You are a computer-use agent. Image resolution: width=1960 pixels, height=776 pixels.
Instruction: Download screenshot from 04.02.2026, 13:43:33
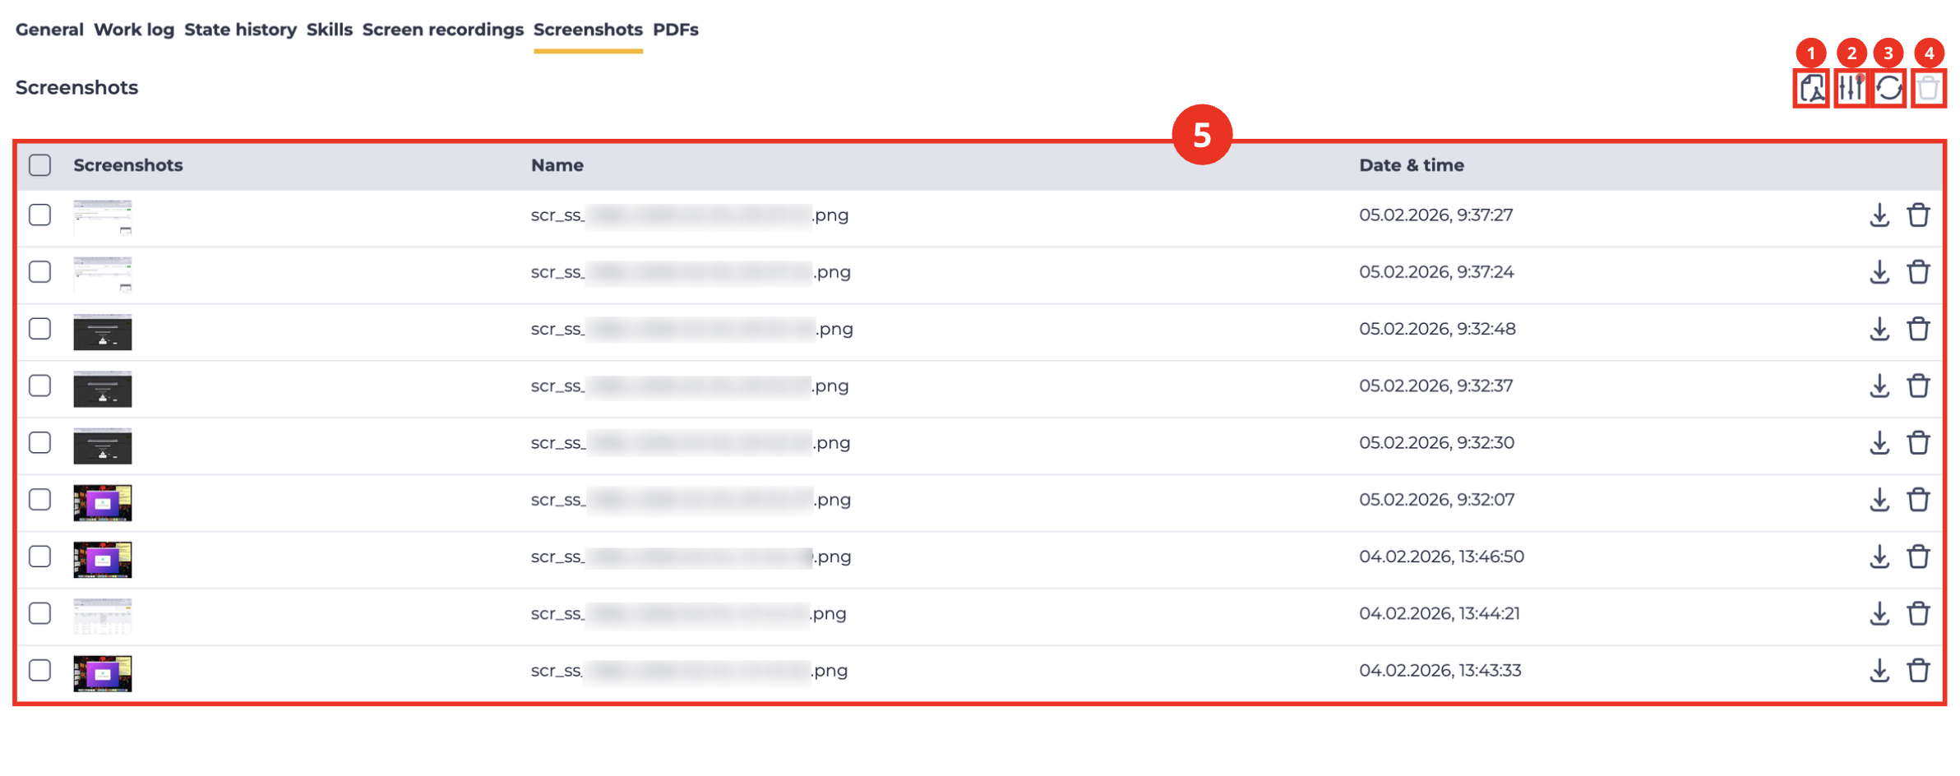point(1879,671)
